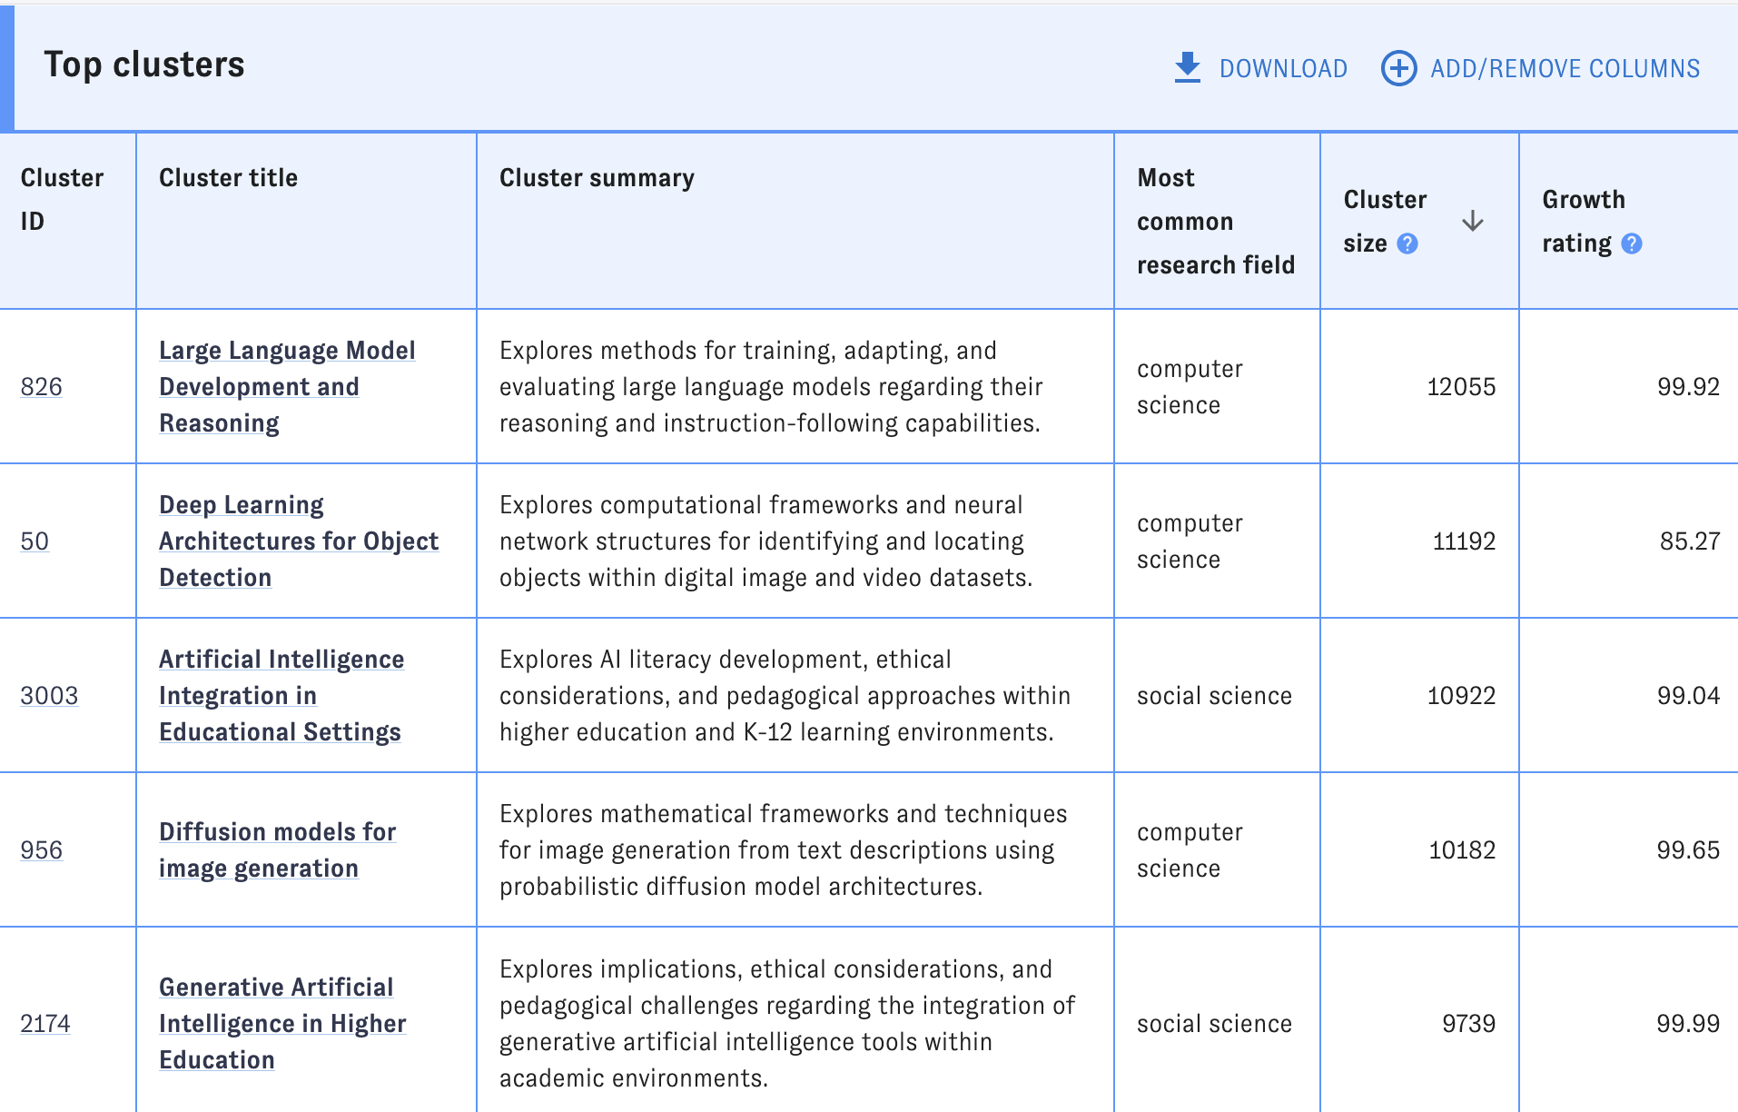The image size is (1738, 1112).
Task: Click the download arrow icon
Action: click(x=1186, y=67)
